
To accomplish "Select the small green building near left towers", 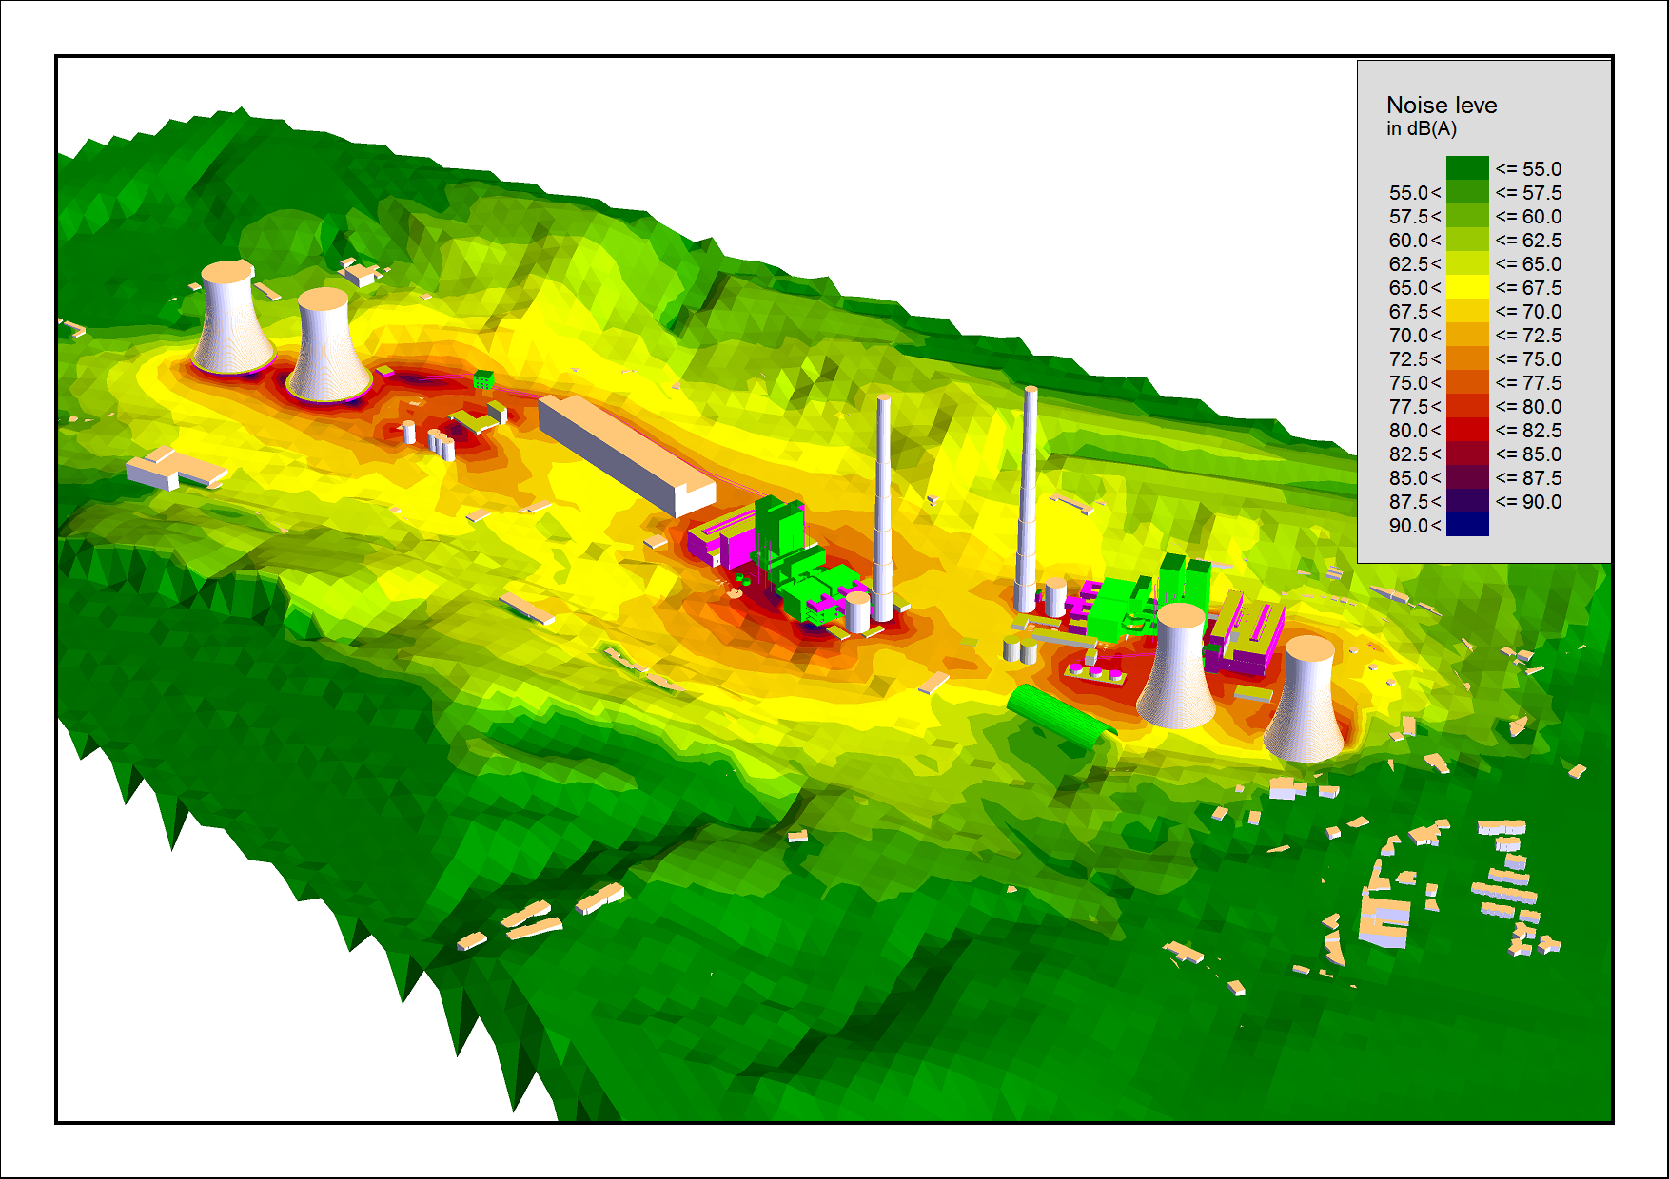I will (483, 379).
